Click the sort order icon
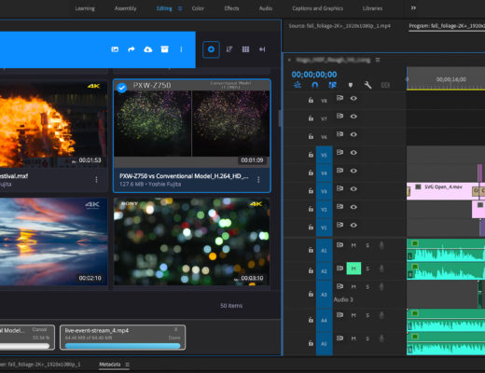Screen dimensions: 485x373 click(x=229, y=49)
